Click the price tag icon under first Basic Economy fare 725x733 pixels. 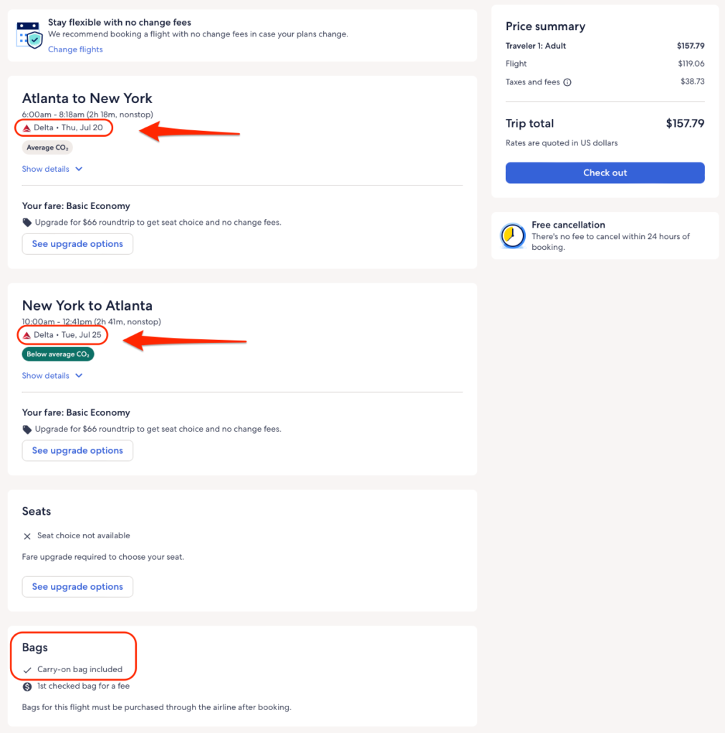click(27, 223)
